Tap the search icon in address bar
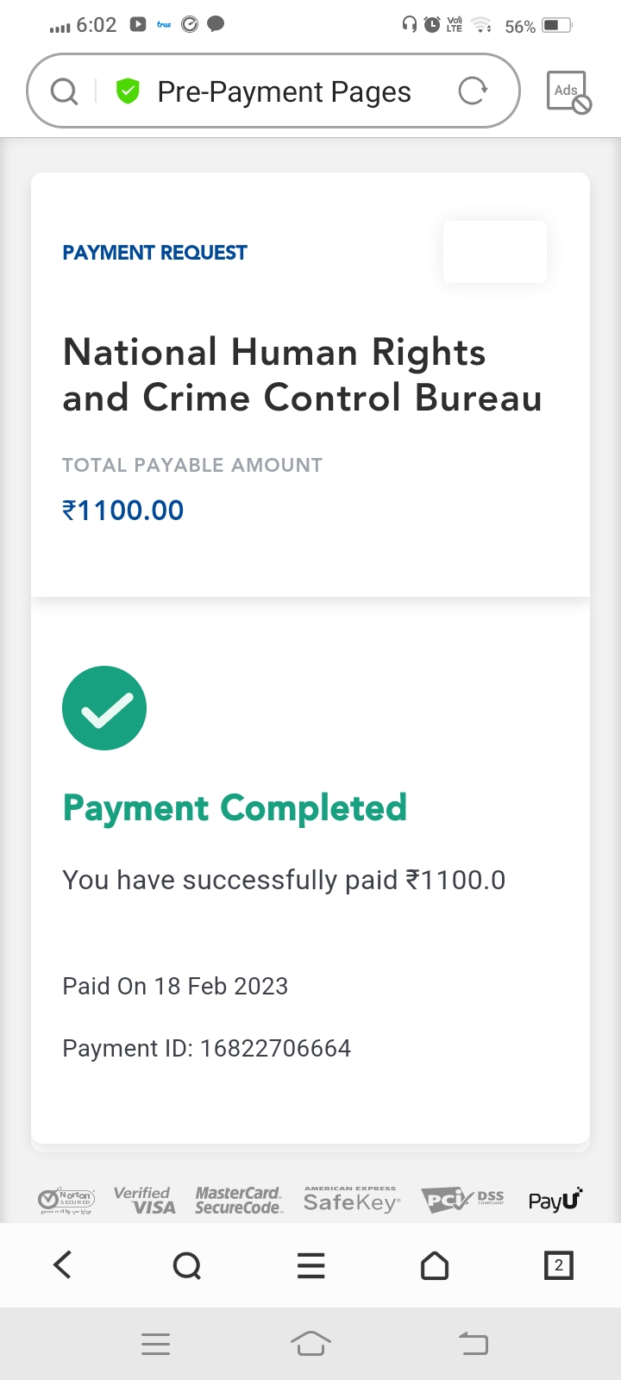 [x=64, y=91]
